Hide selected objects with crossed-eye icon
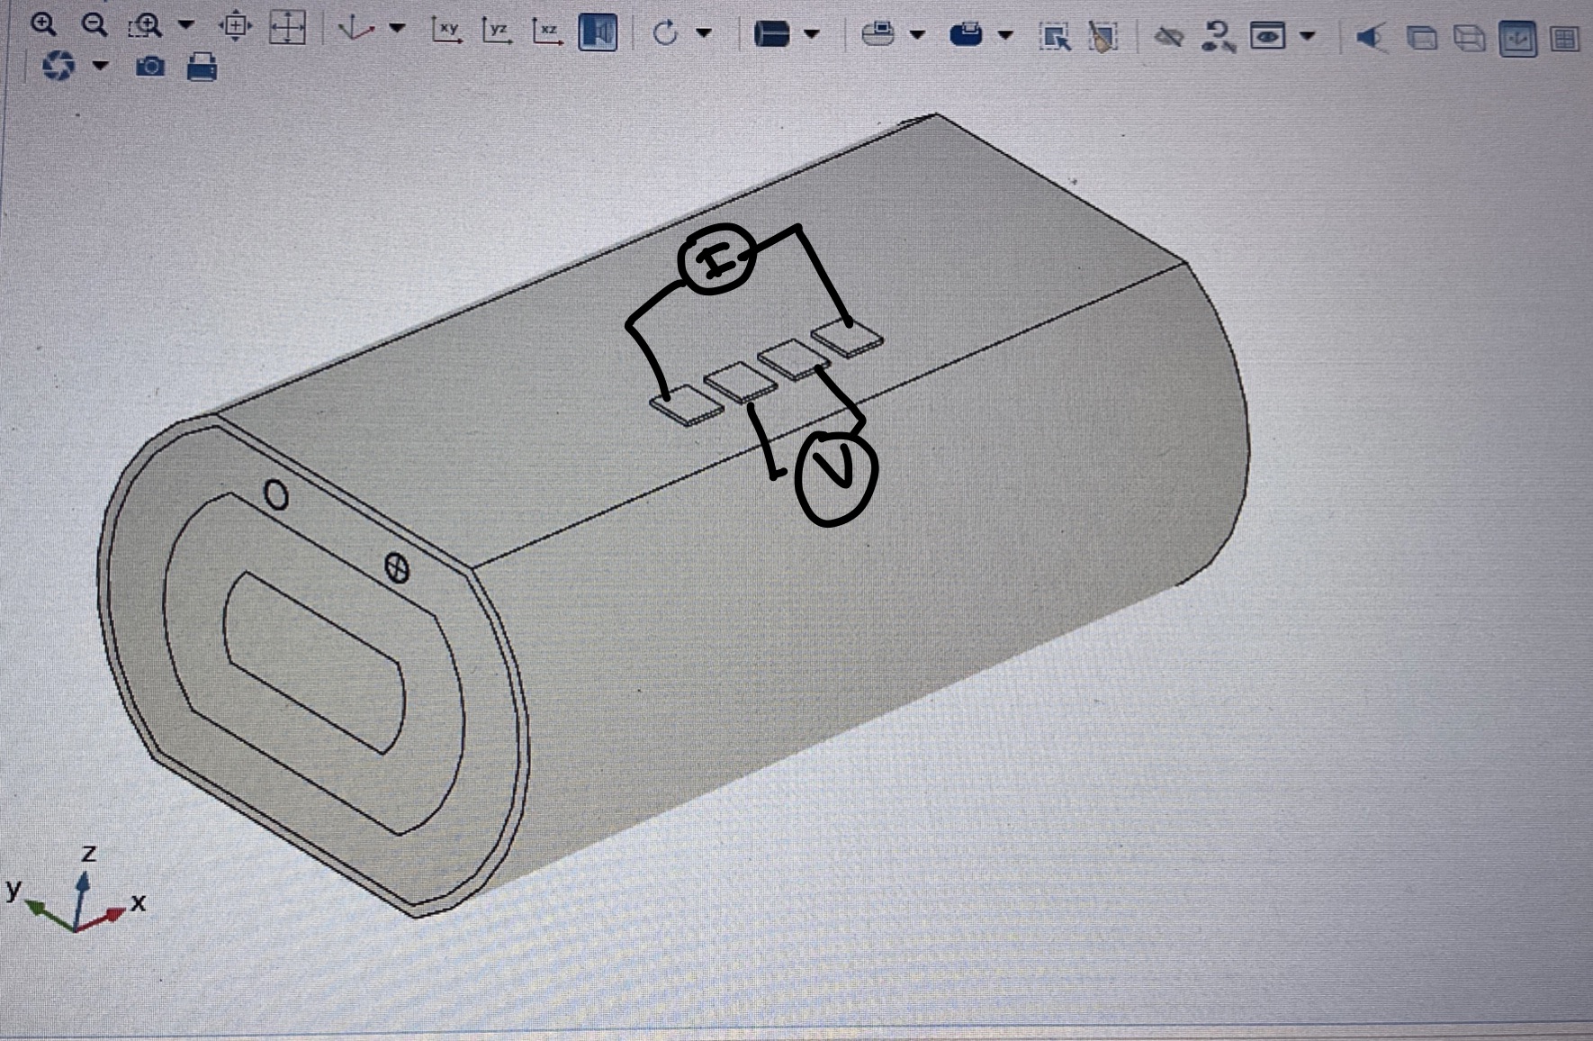Viewport: 1593px width, 1041px height. click(1168, 37)
